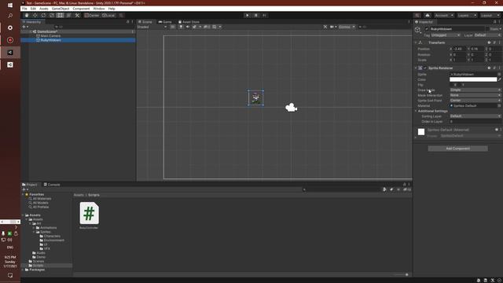Select the Scripts folder in Project
This screenshot has height=283, width=503.
tap(38, 266)
